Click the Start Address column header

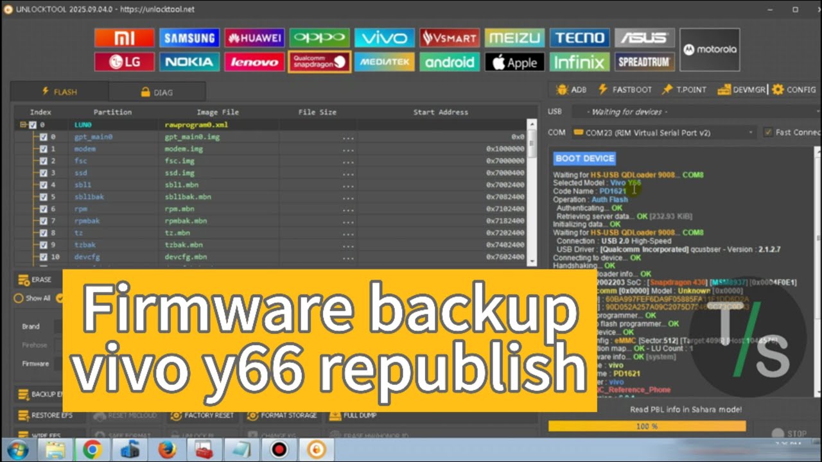click(x=441, y=112)
